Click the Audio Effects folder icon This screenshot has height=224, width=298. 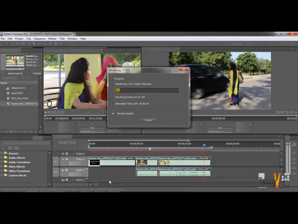[6, 158]
